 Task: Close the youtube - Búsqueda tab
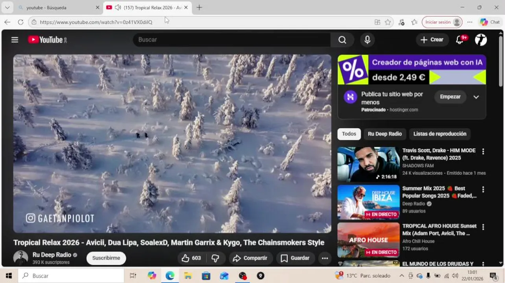[98, 7]
